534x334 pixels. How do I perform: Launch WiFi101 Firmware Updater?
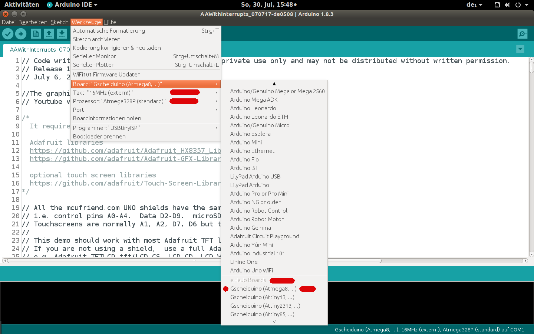pyautogui.click(x=146, y=75)
